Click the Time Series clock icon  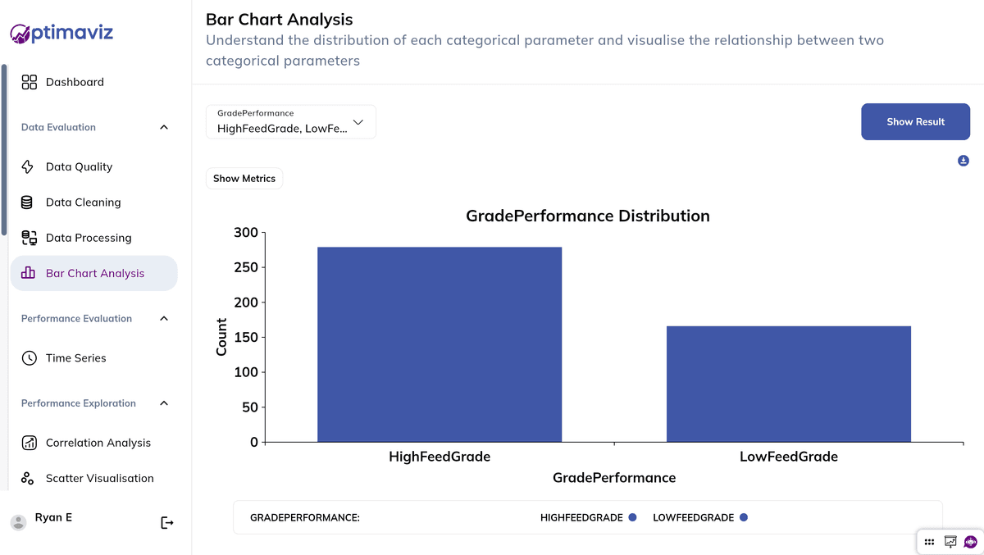click(29, 358)
